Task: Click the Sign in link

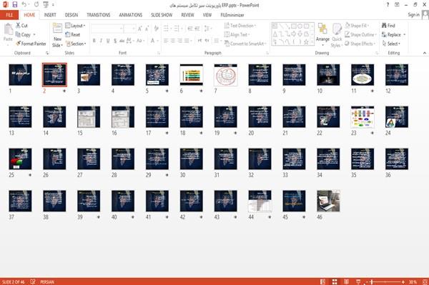Action: (x=413, y=15)
